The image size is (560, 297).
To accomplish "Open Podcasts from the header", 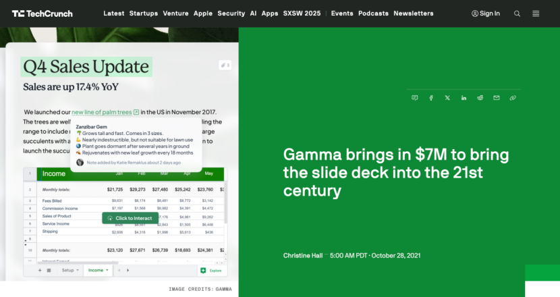I will [x=373, y=13].
